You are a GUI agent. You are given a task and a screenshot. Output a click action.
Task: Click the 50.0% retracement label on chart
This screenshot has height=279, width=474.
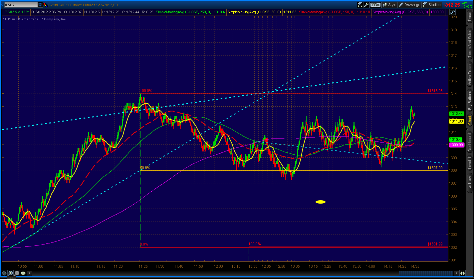pyautogui.click(x=145, y=168)
